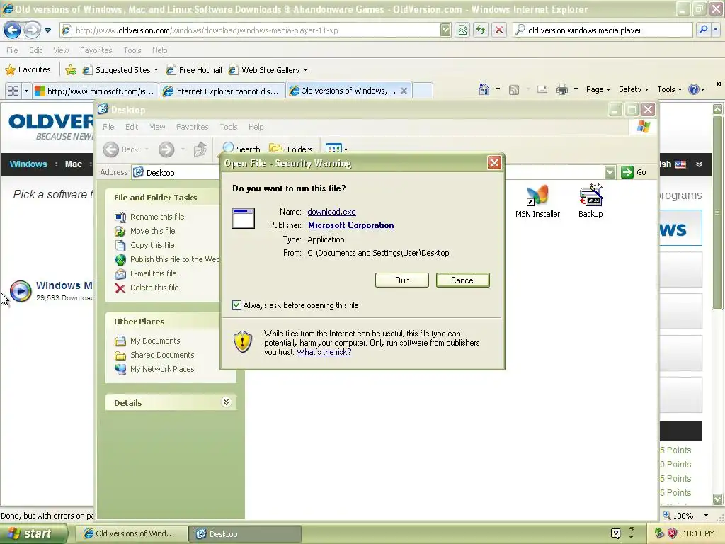Select the MSN Installer shortcut icon

[x=537, y=201]
